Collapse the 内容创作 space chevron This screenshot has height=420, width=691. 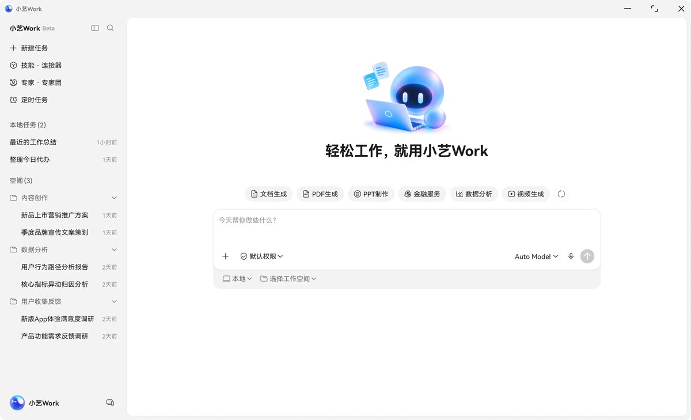114,198
